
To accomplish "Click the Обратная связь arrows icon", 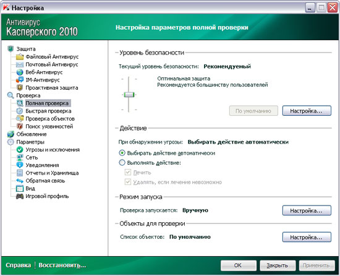I will point(20,181).
